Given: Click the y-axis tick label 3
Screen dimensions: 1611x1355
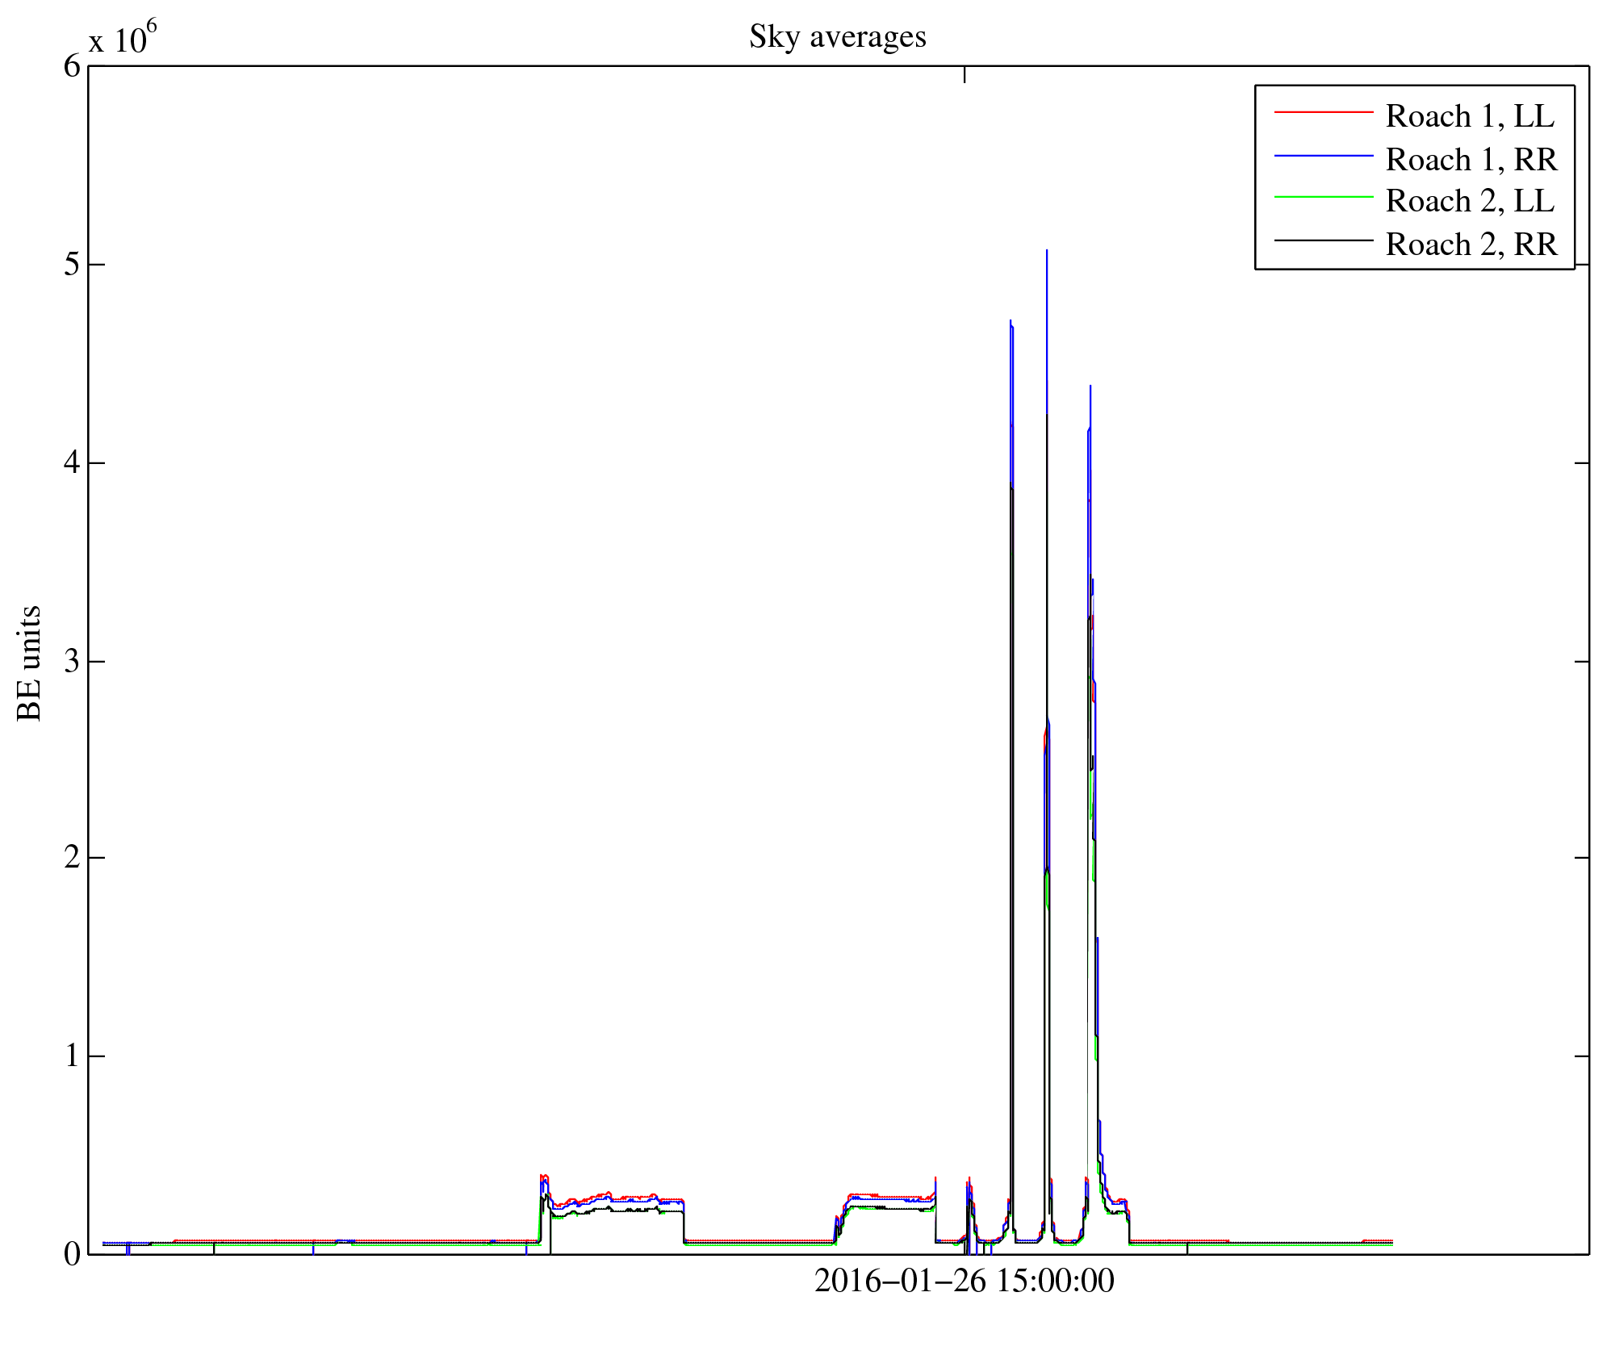Looking at the screenshot, I should click(73, 662).
